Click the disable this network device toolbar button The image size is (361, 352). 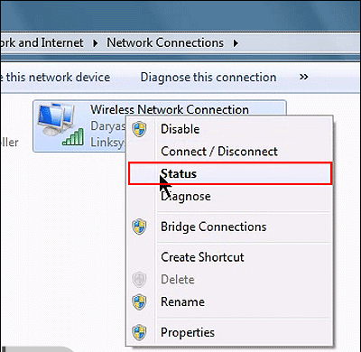55,78
